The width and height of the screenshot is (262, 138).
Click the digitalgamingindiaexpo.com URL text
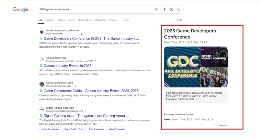tap(64, 111)
